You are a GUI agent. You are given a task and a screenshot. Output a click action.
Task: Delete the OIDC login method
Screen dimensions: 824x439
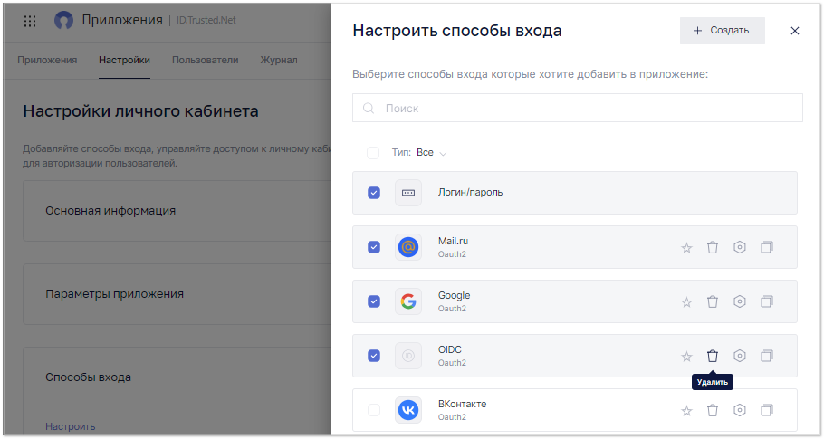coord(712,356)
